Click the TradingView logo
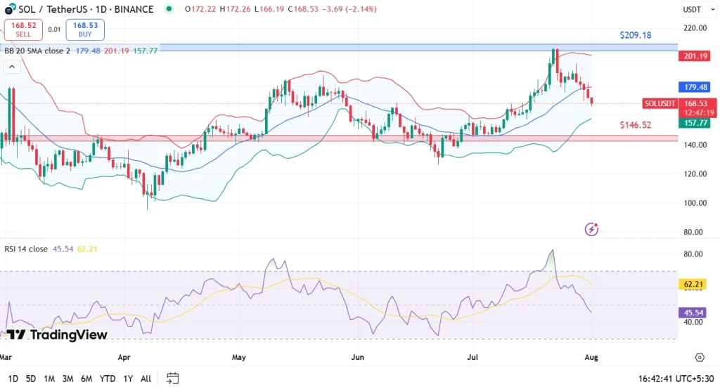The width and height of the screenshot is (720, 390). pos(57,334)
